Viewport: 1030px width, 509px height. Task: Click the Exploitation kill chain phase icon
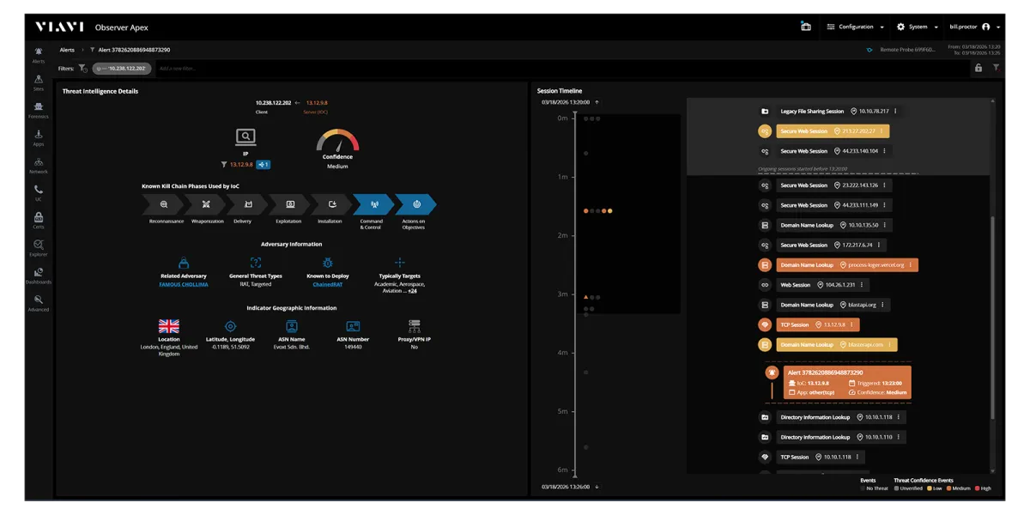(290, 204)
